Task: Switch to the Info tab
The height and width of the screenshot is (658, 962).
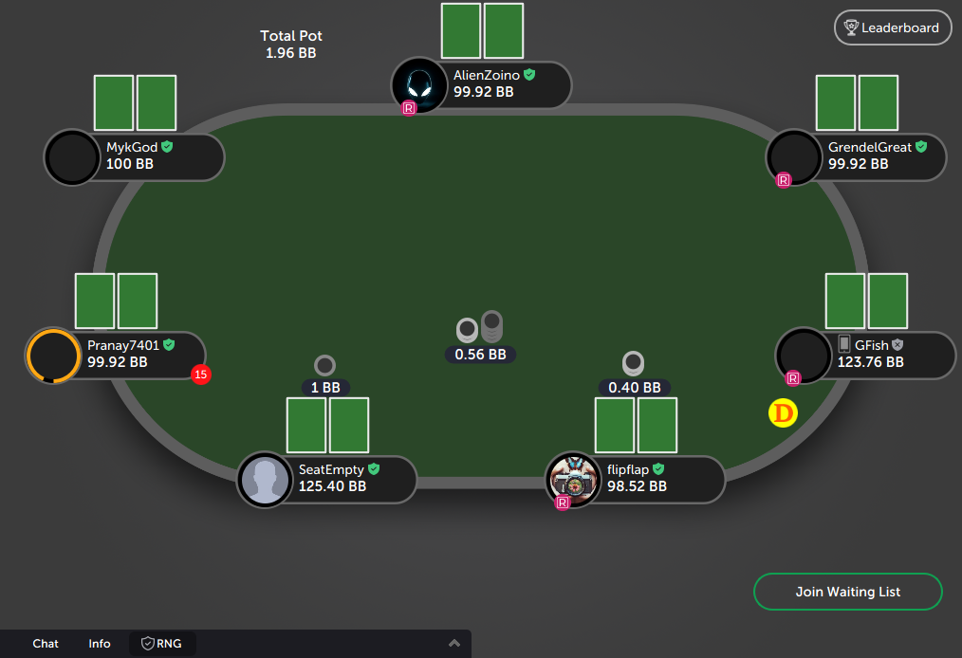Action: pos(100,643)
